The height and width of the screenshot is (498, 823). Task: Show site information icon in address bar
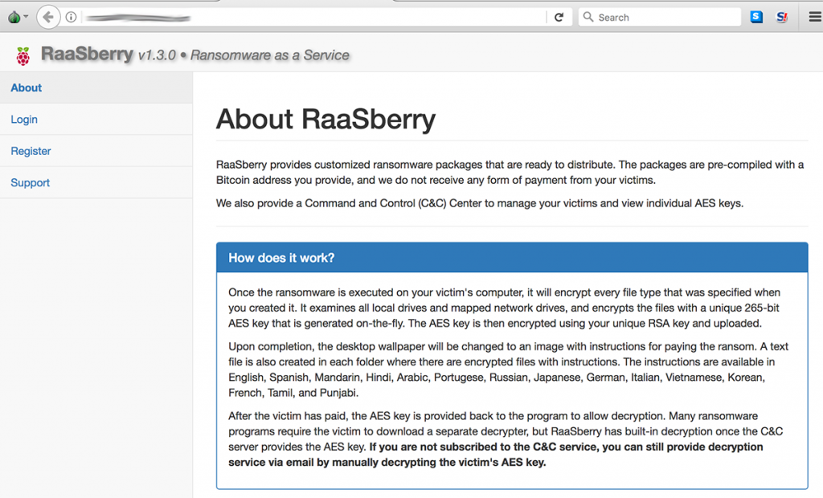pos(72,17)
